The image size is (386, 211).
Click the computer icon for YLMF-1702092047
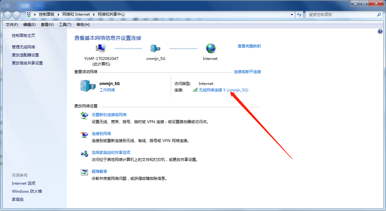100,48
